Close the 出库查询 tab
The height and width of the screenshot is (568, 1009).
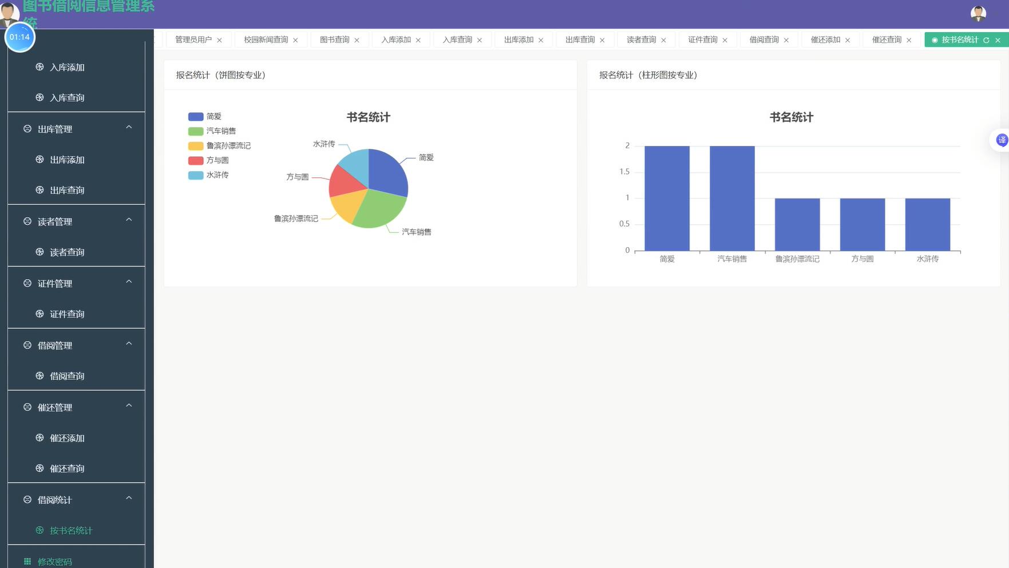pos(602,40)
